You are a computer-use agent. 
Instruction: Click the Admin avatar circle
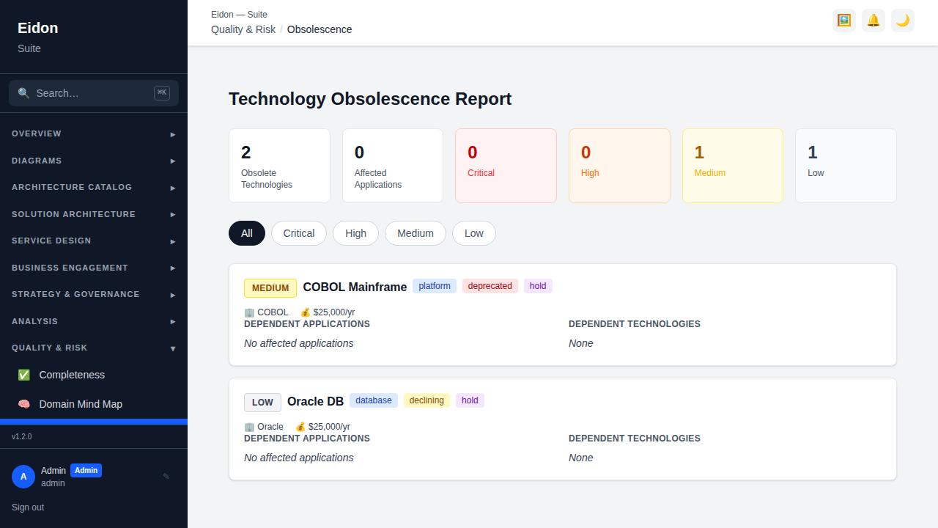(x=23, y=477)
